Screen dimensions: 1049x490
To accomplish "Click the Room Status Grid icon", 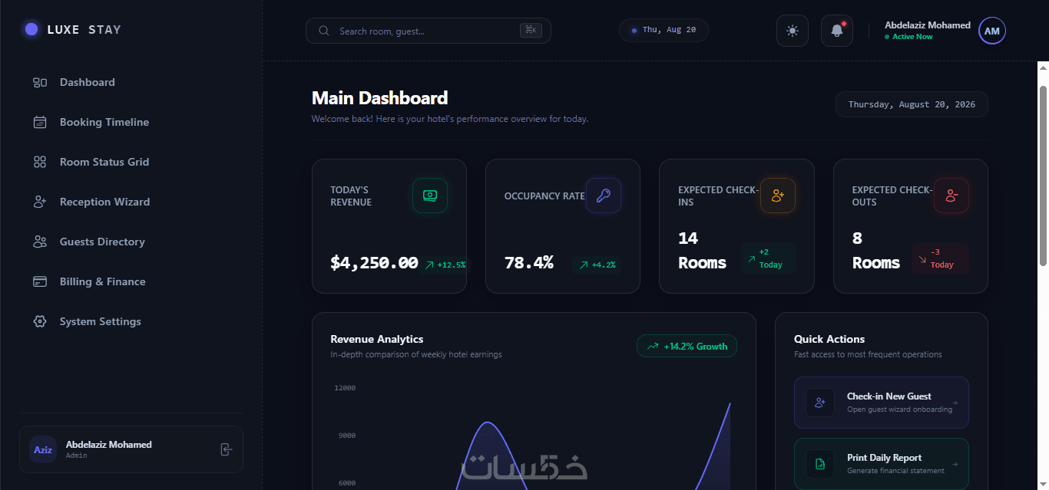I will [x=40, y=162].
